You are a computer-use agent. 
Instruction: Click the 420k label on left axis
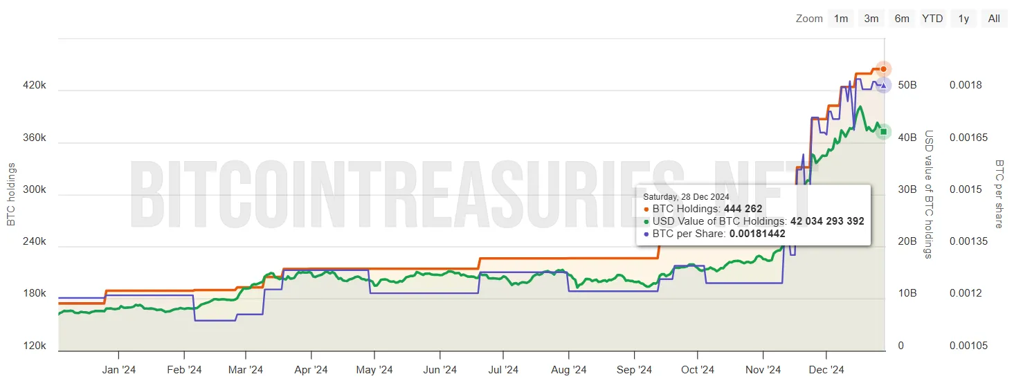point(35,86)
